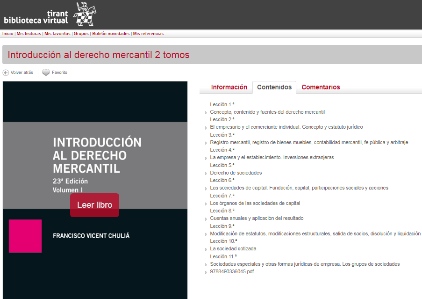Expand the 9788490336045.pdf entry arrow
Image resolution: width=422 pixels, height=299 pixels.
(206, 273)
